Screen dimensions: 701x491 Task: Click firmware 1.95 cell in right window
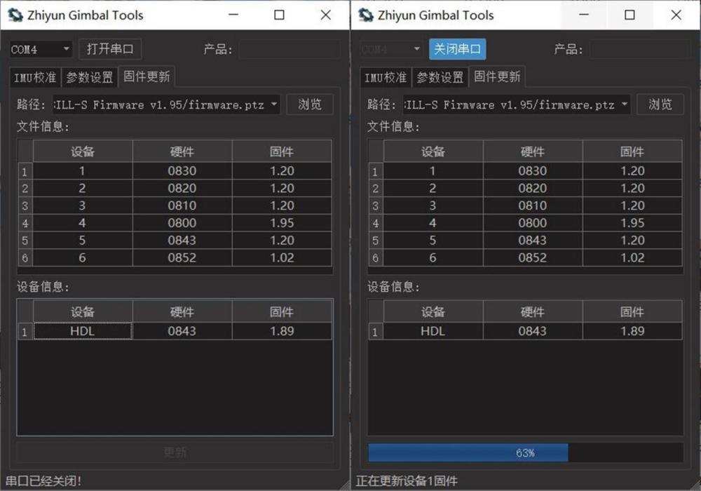point(632,223)
